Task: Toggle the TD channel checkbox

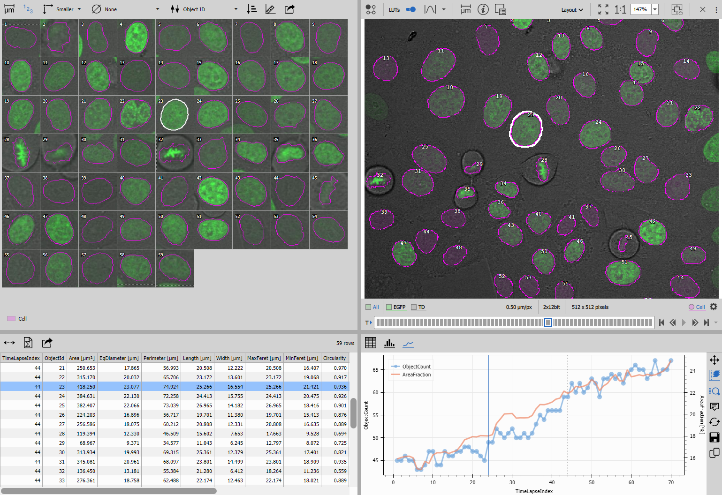Action: pyautogui.click(x=414, y=307)
